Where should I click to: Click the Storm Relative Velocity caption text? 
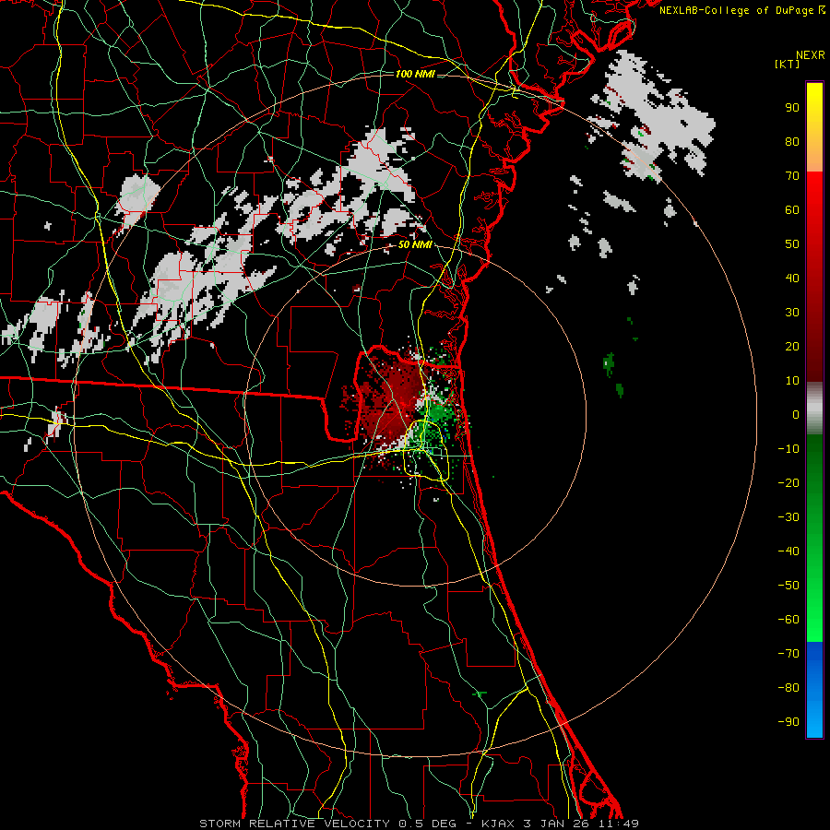[419, 824]
